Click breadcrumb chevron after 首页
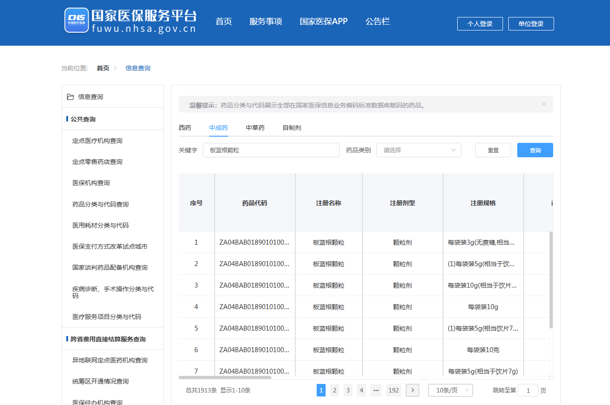 [x=116, y=68]
